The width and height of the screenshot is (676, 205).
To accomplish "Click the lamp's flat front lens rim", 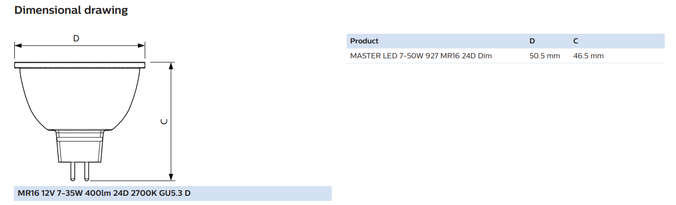I will (x=80, y=65).
